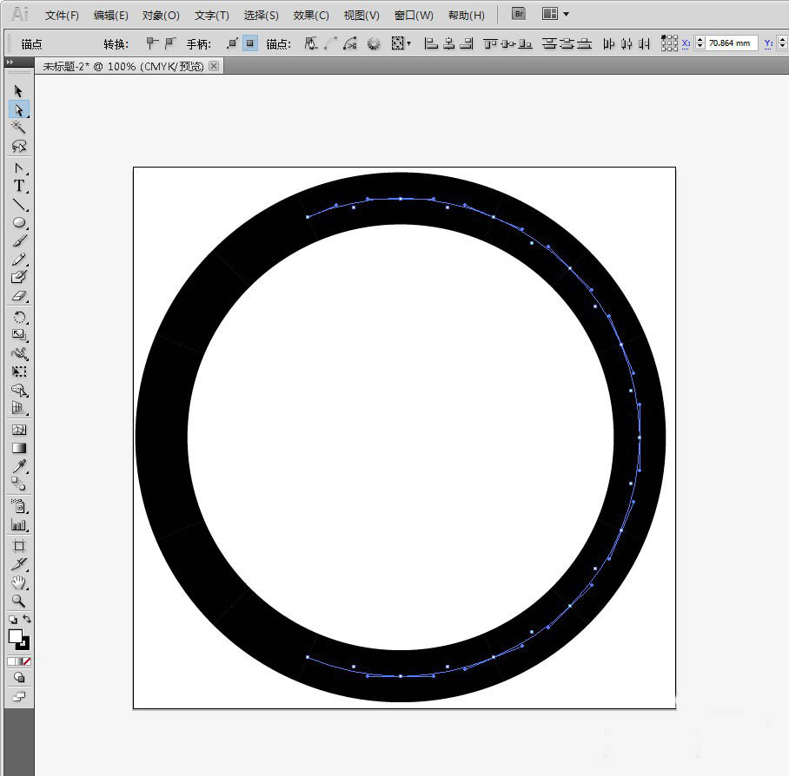
Task: Click horizontal align left button
Action: 431,43
